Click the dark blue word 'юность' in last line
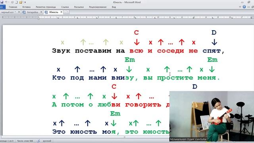 coord(84,131)
